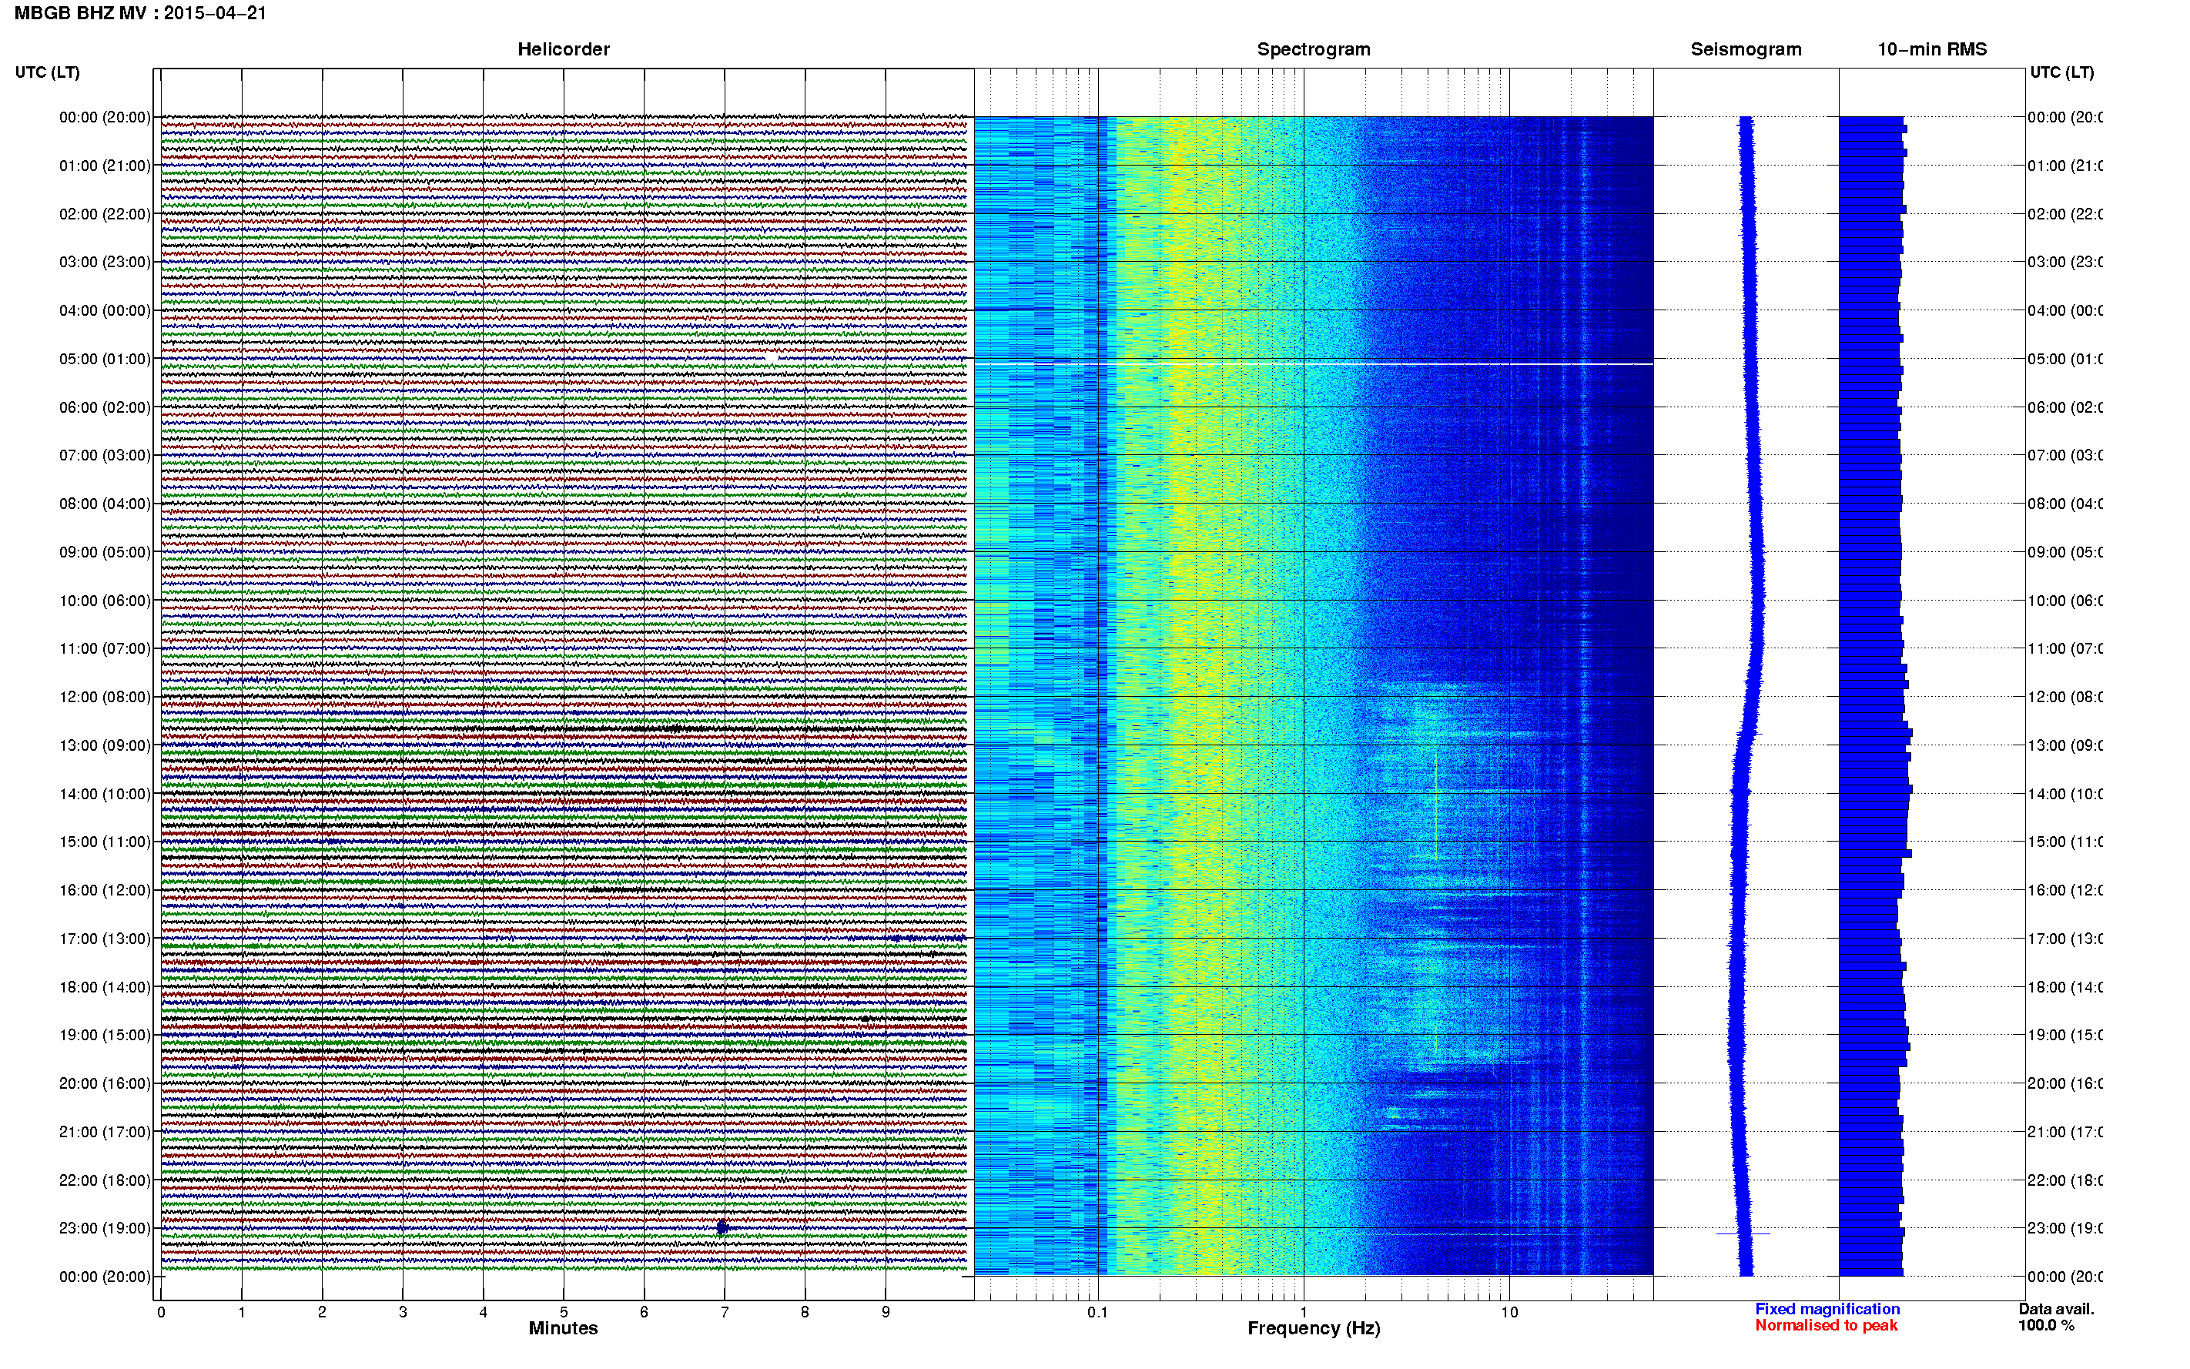The height and width of the screenshot is (1369, 2190).
Task: Click the "Frequency (Hz)" x-axis title
Action: [x=1314, y=1328]
